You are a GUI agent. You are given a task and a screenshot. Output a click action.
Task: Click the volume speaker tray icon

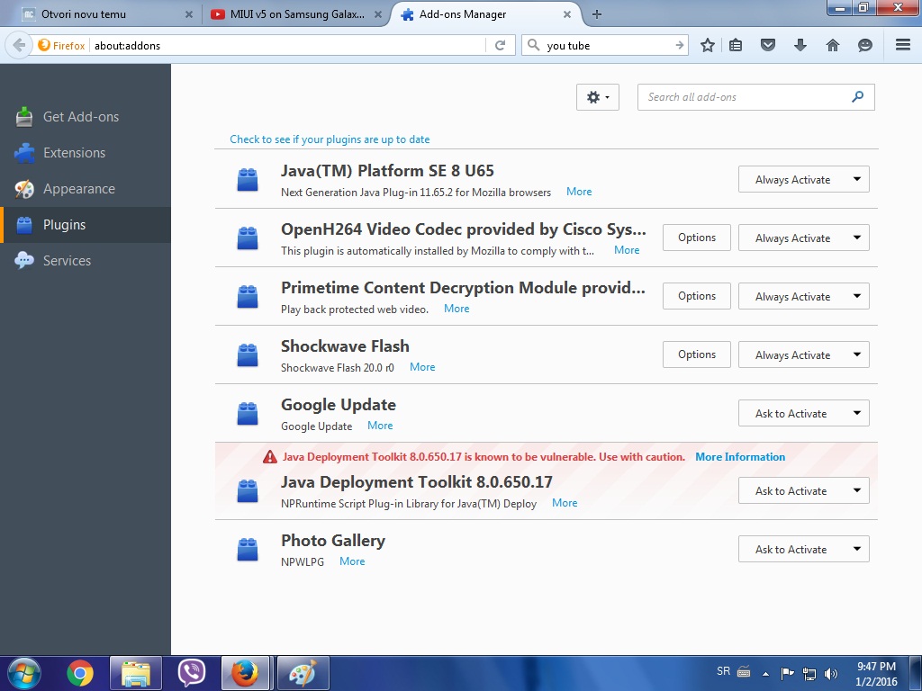[831, 673]
